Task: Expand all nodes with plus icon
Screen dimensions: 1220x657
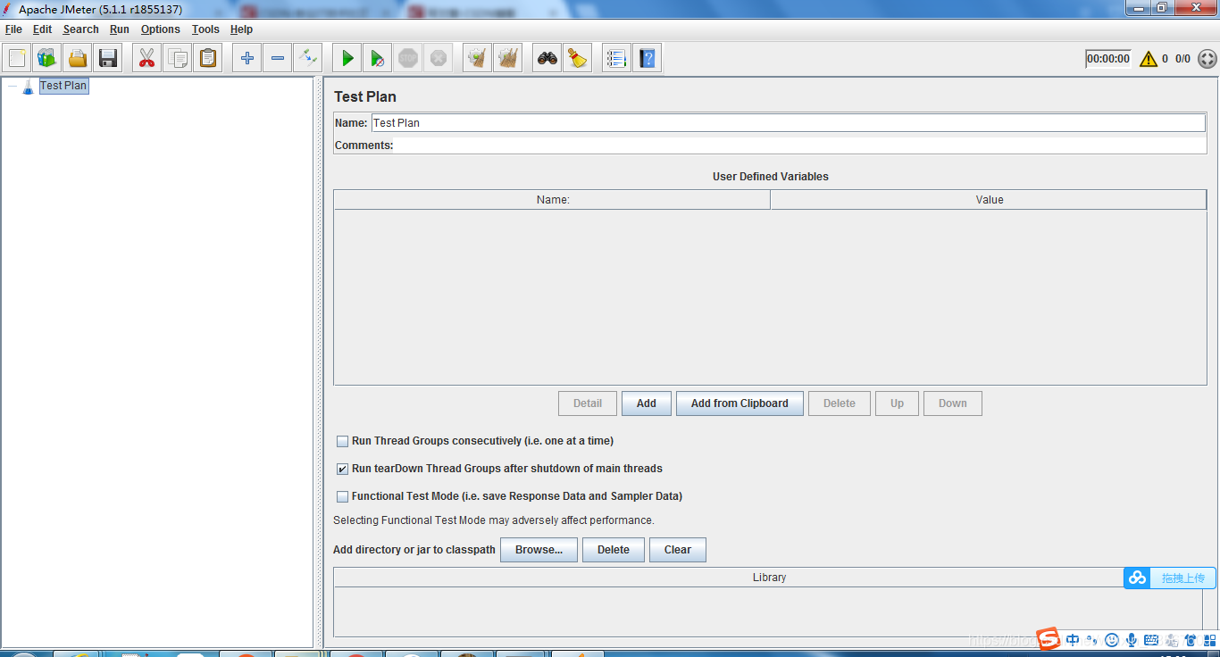Action: 247,59
